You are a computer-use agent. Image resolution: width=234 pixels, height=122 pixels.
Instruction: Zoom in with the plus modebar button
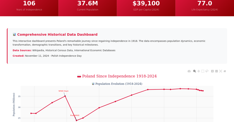pyautogui.click(x=212, y=71)
